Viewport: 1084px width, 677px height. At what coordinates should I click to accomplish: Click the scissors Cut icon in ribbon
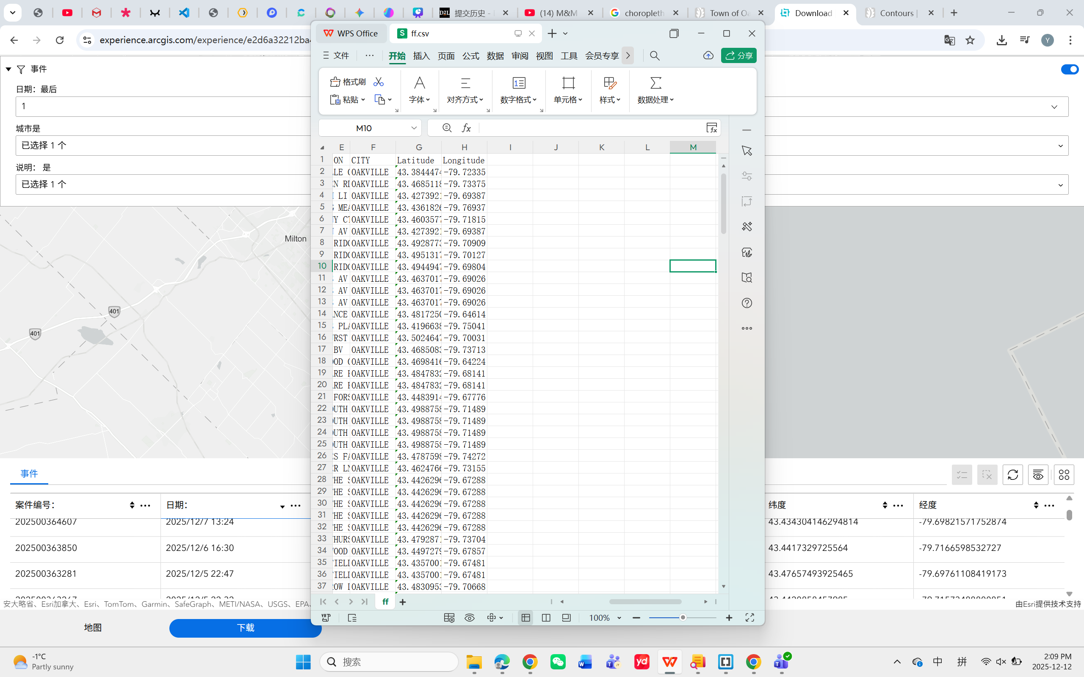coord(379,82)
